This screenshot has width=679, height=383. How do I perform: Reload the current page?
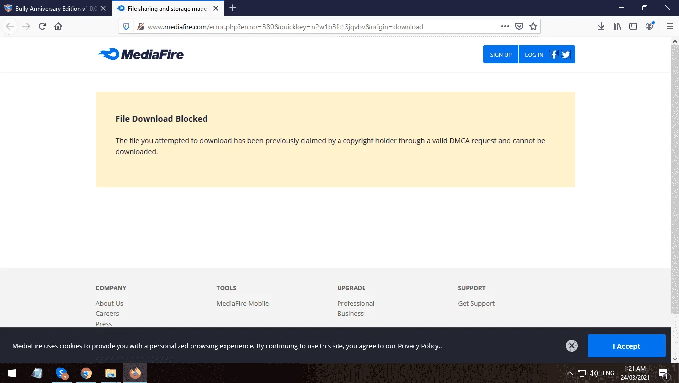[42, 27]
